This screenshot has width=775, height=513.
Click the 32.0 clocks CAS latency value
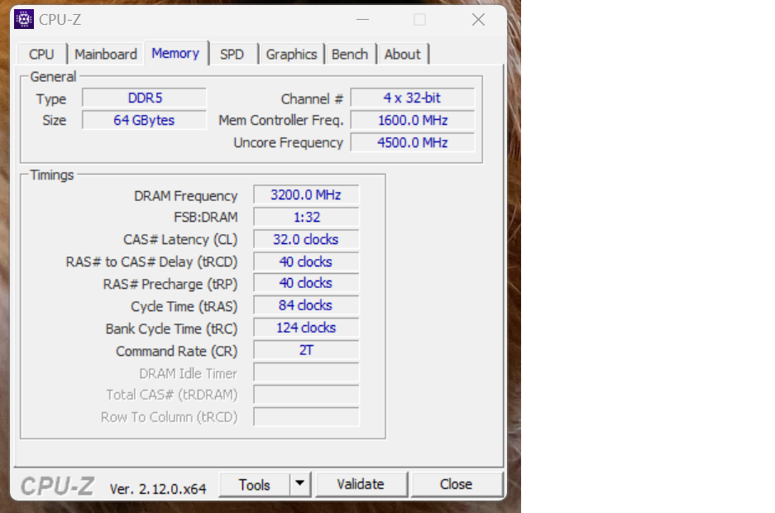click(x=306, y=239)
